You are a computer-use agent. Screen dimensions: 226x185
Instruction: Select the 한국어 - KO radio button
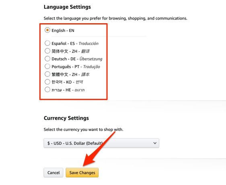pos(47,82)
